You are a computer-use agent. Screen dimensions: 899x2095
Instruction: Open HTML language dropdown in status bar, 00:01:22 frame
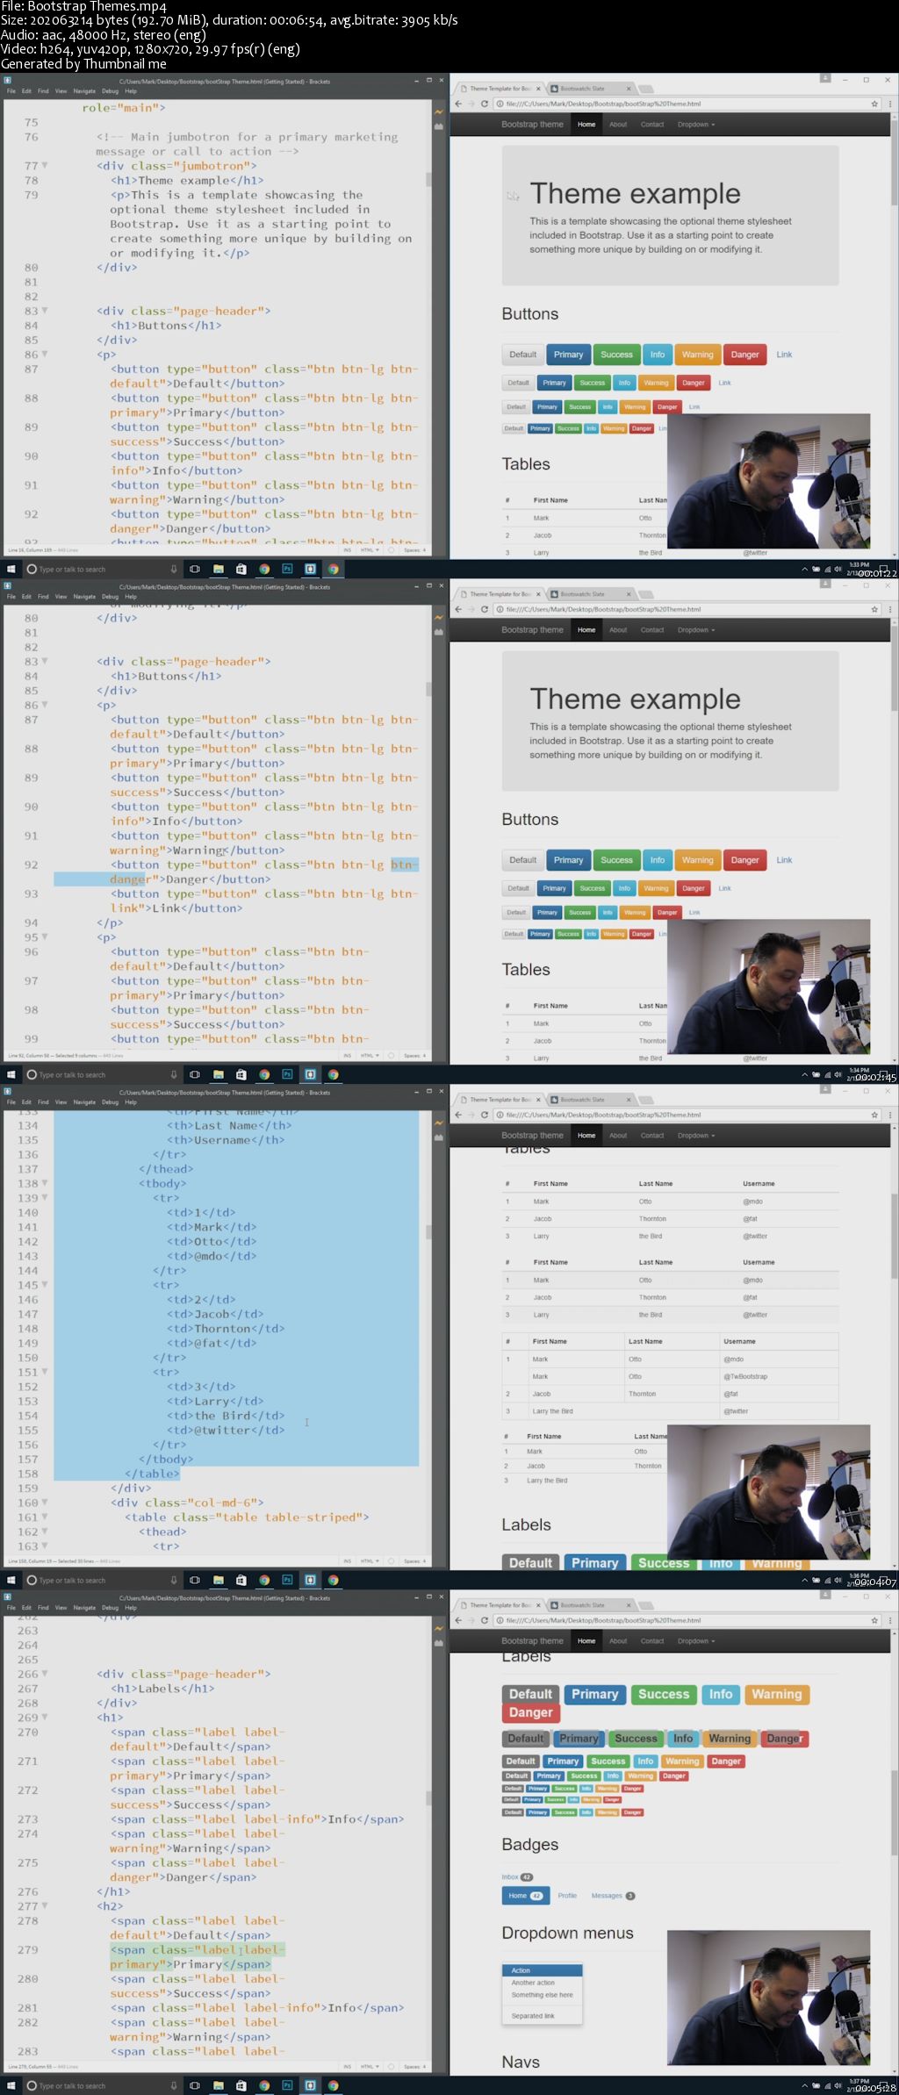pos(370,550)
